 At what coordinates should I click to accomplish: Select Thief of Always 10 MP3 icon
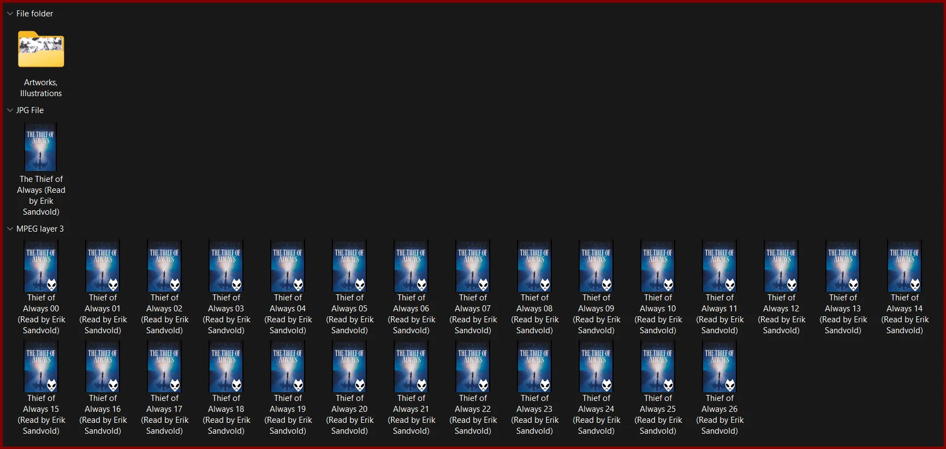click(658, 266)
